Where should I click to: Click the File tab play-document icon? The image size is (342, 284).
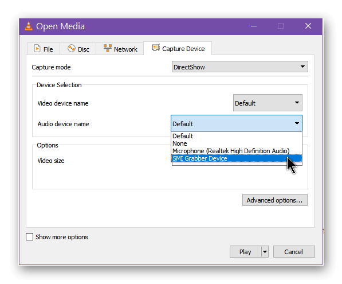point(37,48)
